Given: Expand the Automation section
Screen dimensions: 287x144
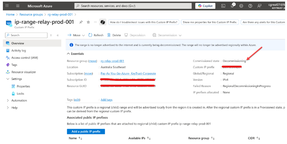Looking at the screenshot, I should point(8,101).
